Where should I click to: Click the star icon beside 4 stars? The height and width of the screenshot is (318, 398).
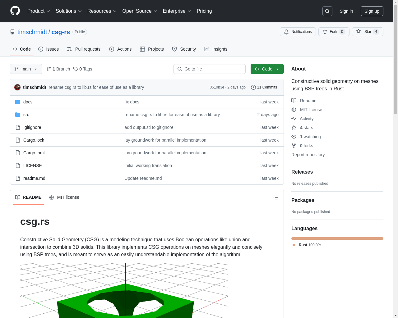pyautogui.click(x=294, y=128)
